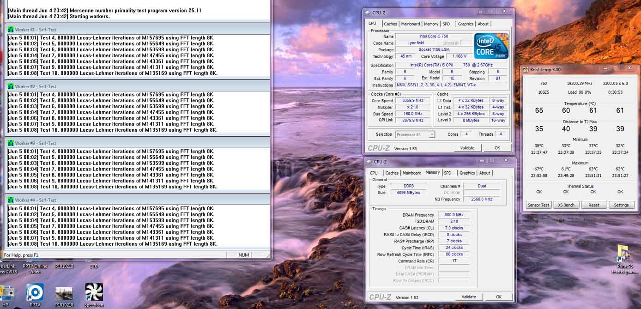Image resolution: width=641 pixels, height=309 pixels.
Task: Open the Selection Processor #1 dropdown
Action: [415, 134]
